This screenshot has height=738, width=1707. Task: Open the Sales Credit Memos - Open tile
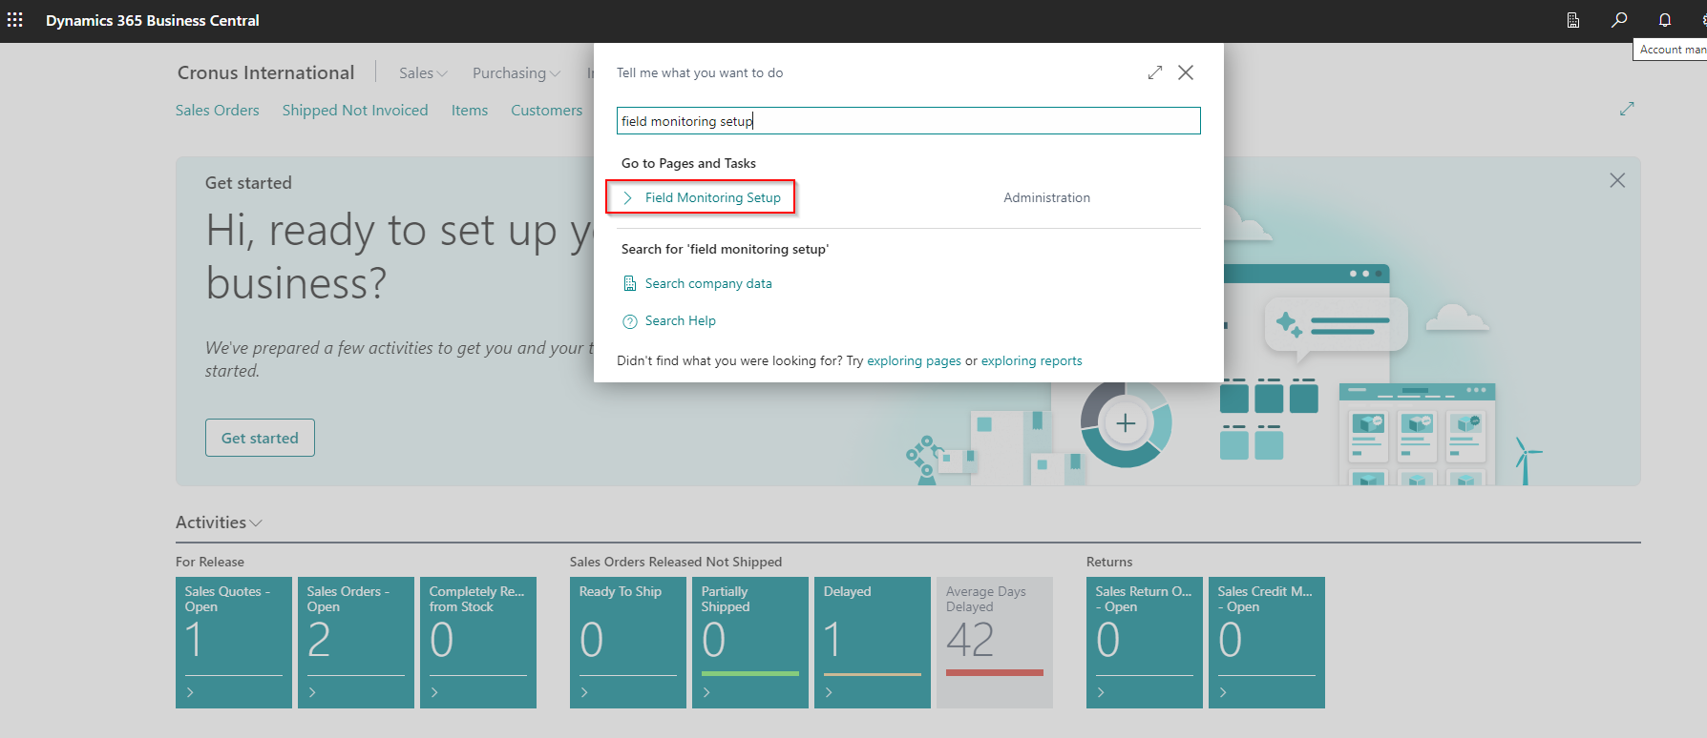click(1267, 642)
